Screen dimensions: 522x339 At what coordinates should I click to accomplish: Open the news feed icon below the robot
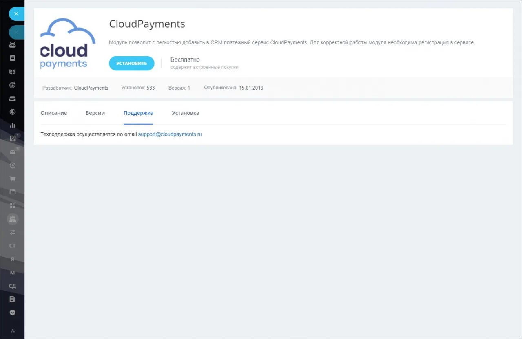pyautogui.click(x=13, y=58)
